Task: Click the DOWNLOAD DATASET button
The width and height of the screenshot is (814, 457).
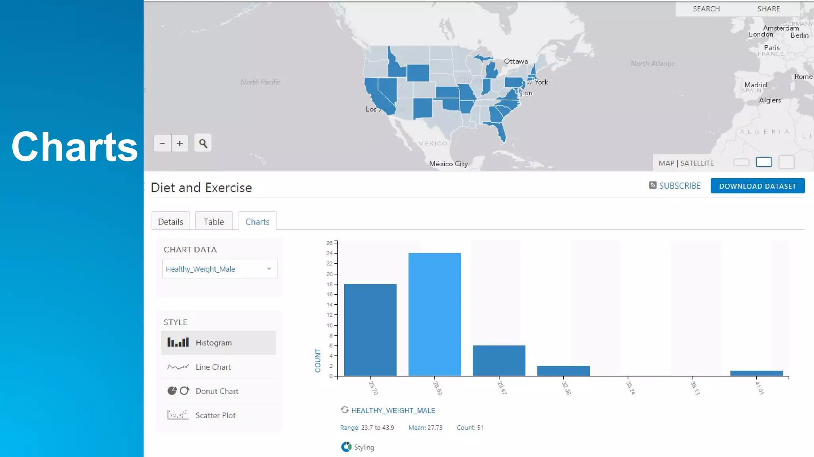Action: tap(757, 186)
